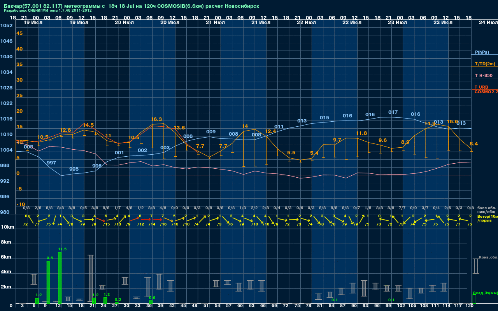The width and height of the screenshot is (498, 311).
Task: Click the 980 pressure axis label
Action: pos(5,212)
